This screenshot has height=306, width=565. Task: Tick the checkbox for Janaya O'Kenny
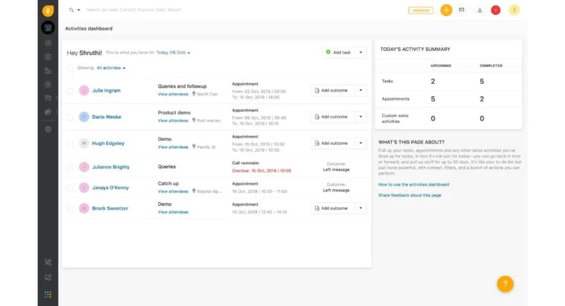[70, 187]
